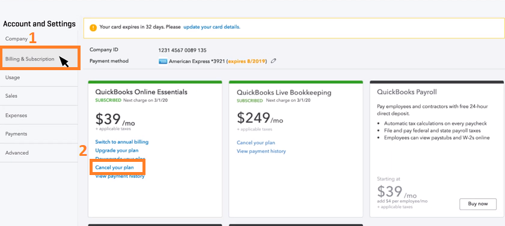Click Switch to annual billing link
This screenshot has width=505, height=226.
(121, 142)
